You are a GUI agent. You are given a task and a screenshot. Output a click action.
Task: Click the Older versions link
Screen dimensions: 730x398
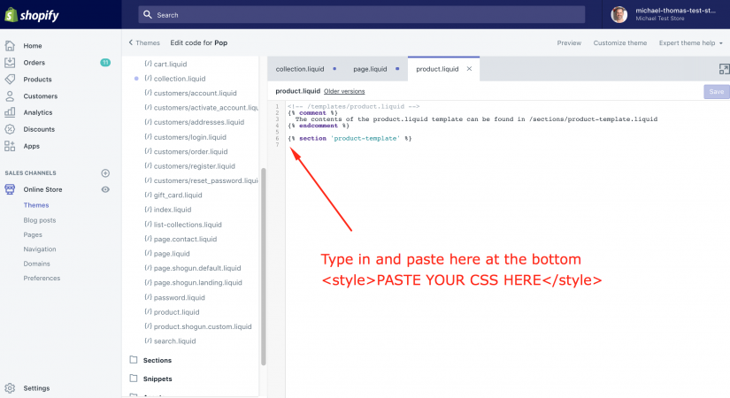coord(344,91)
